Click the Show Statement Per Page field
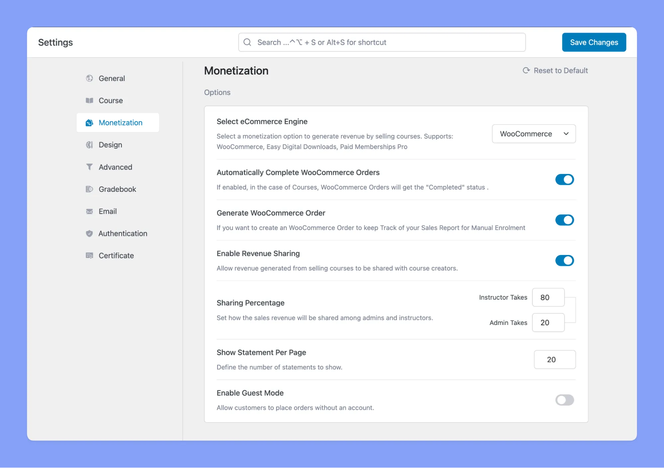This screenshot has height=468, width=664. [555, 359]
